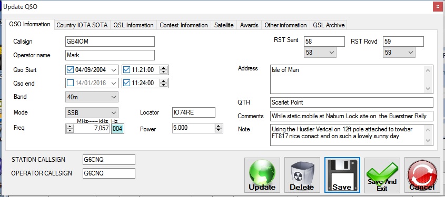
Task: Open the RST Sent 58 dropdown
Action: pos(320,53)
